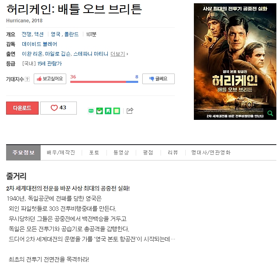Switch to 배우/제작진 tab

[x=61, y=153]
